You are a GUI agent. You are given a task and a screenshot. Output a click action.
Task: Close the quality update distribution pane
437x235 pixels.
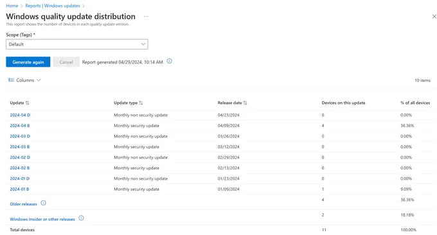(x=434, y=17)
